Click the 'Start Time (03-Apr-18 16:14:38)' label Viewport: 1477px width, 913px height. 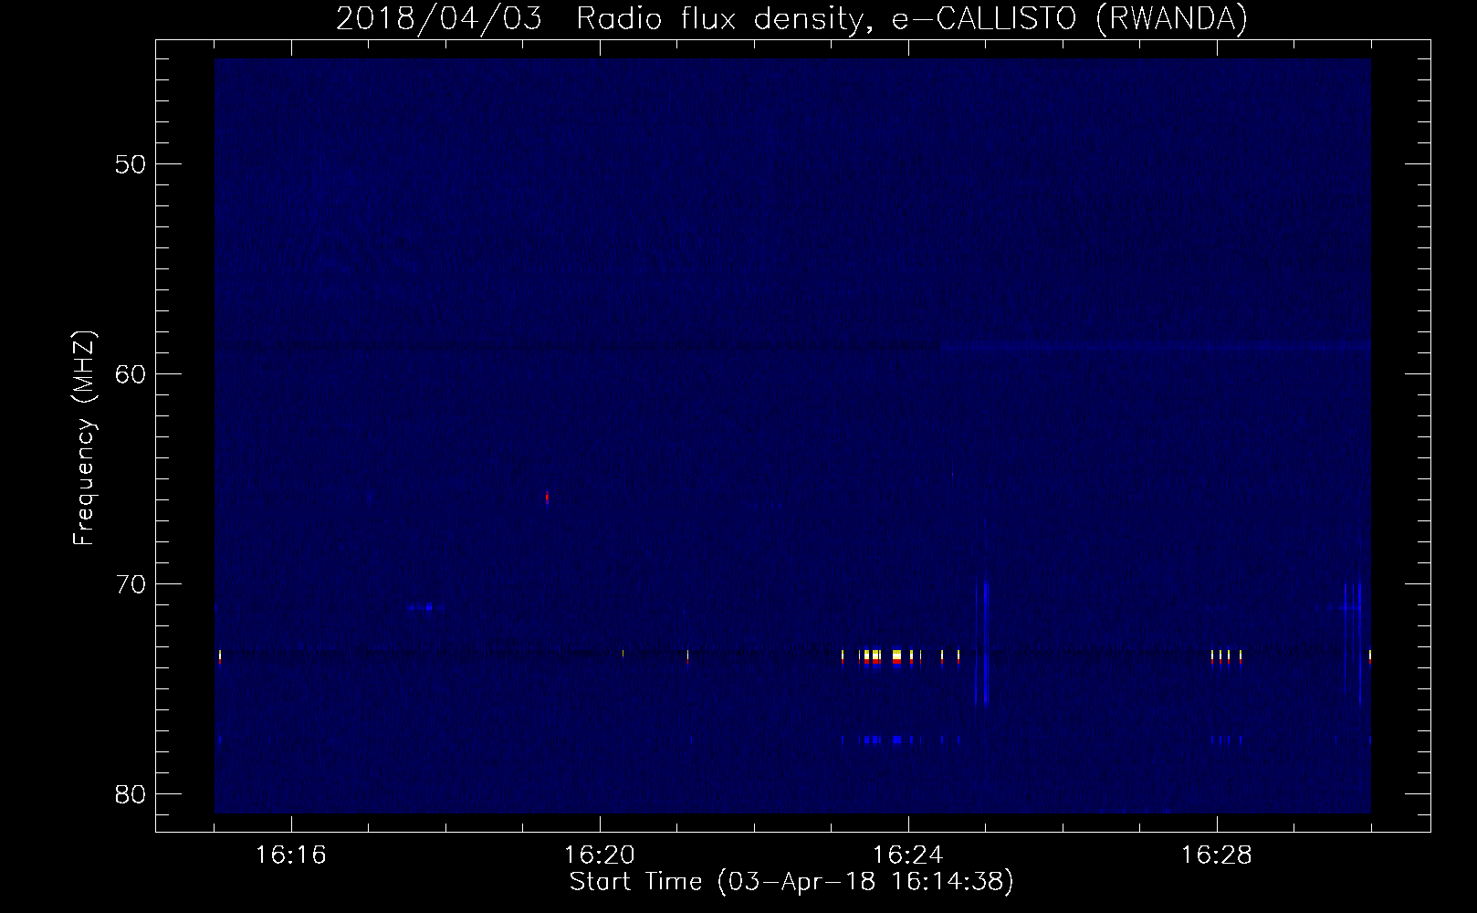(x=791, y=881)
